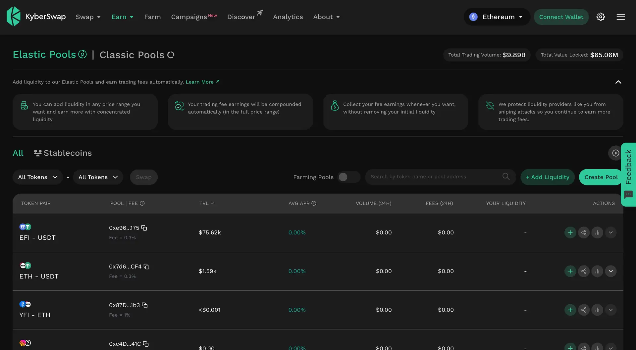The height and width of the screenshot is (350, 636).
Task: Focus the token name search field
Action: (434, 177)
